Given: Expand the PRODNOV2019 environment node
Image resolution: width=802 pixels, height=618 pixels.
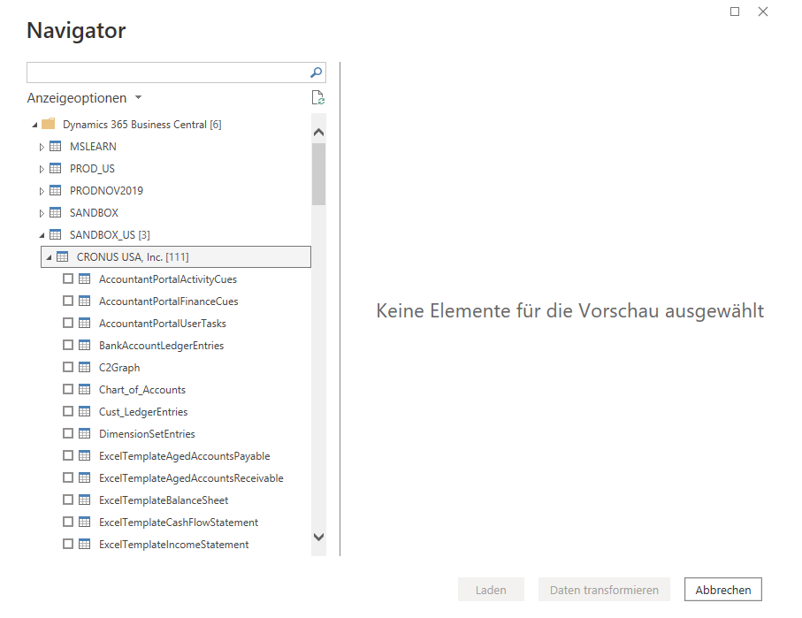Looking at the screenshot, I should point(42,191).
